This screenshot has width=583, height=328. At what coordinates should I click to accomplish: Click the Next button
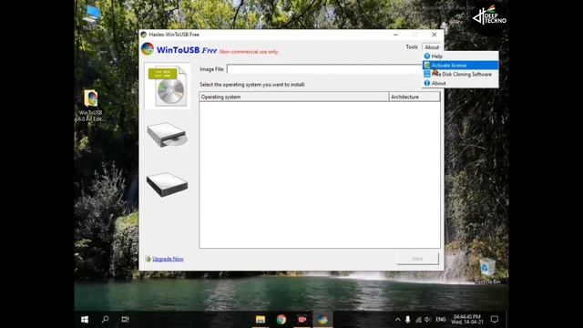[x=417, y=259]
